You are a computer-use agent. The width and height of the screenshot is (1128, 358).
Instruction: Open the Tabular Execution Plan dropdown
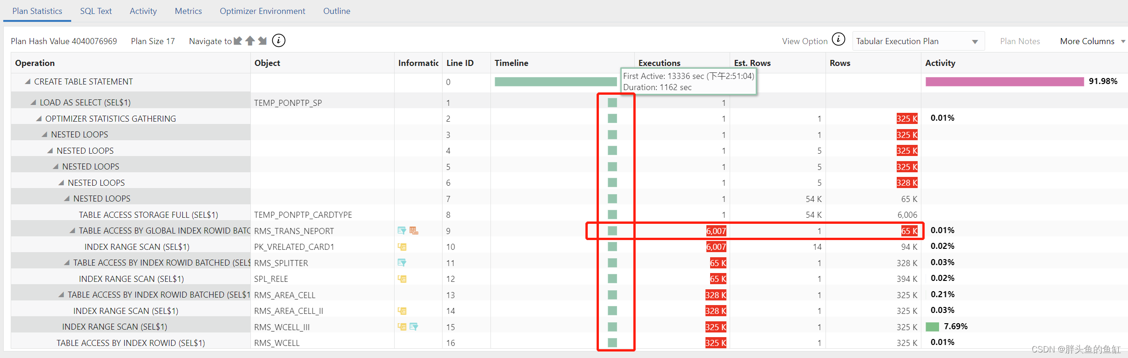coord(918,41)
